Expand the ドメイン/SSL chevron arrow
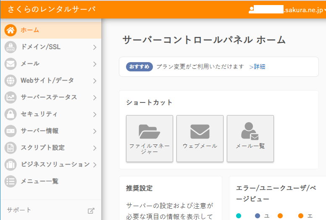 (x=95, y=47)
